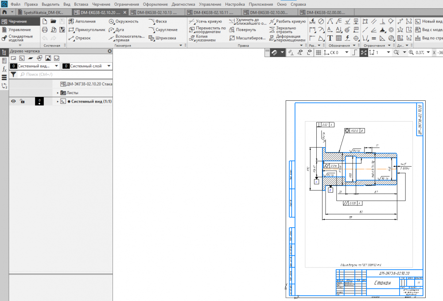The width and height of the screenshot is (443, 301).
Task: Open the drawing tree settings gear
Action: (x=109, y=51)
